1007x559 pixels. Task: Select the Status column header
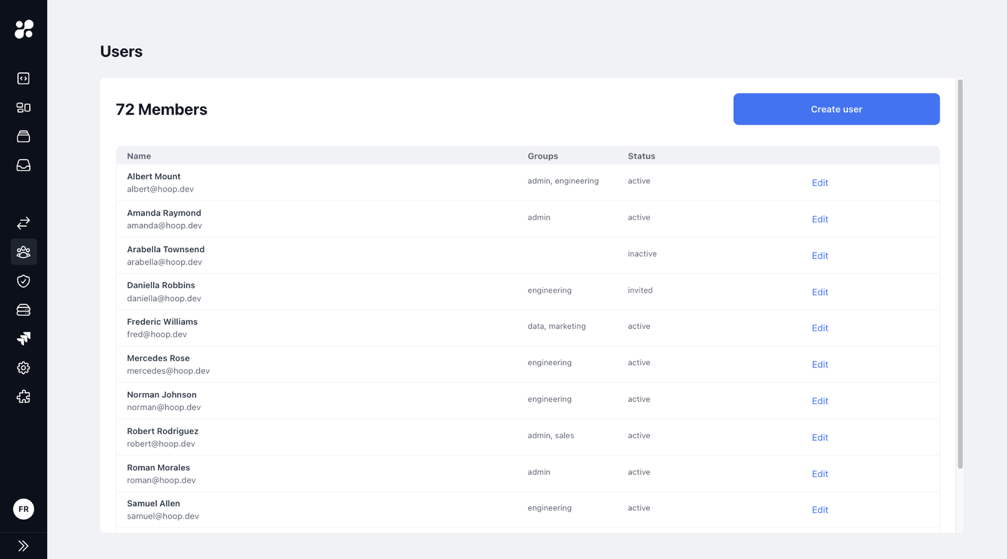tap(641, 155)
